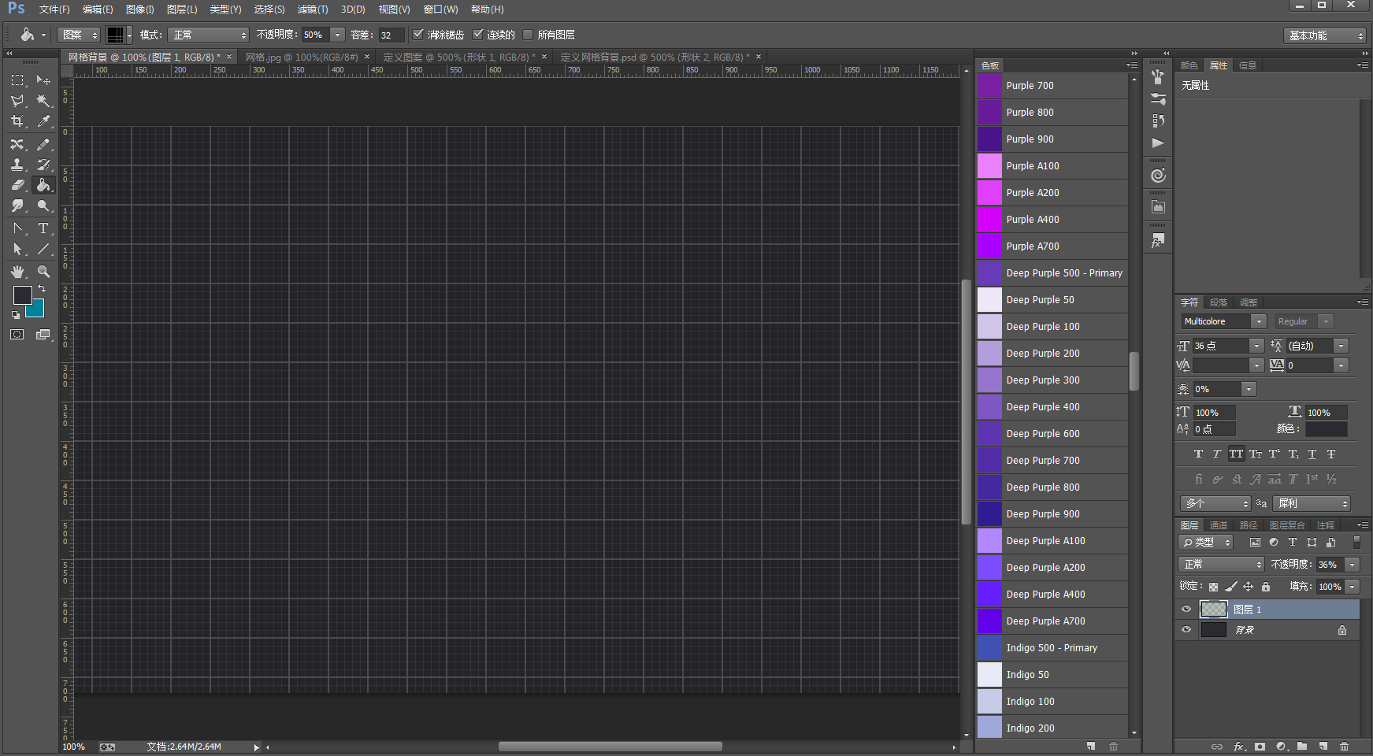Select the Move tool
Image resolution: width=1373 pixels, height=756 pixels.
pyautogui.click(x=43, y=80)
